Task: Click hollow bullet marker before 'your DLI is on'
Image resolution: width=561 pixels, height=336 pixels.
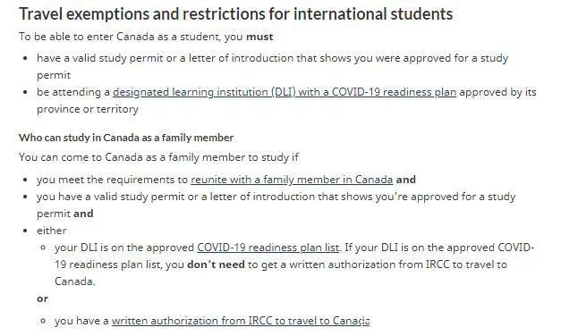Action: pyautogui.click(x=43, y=248)
